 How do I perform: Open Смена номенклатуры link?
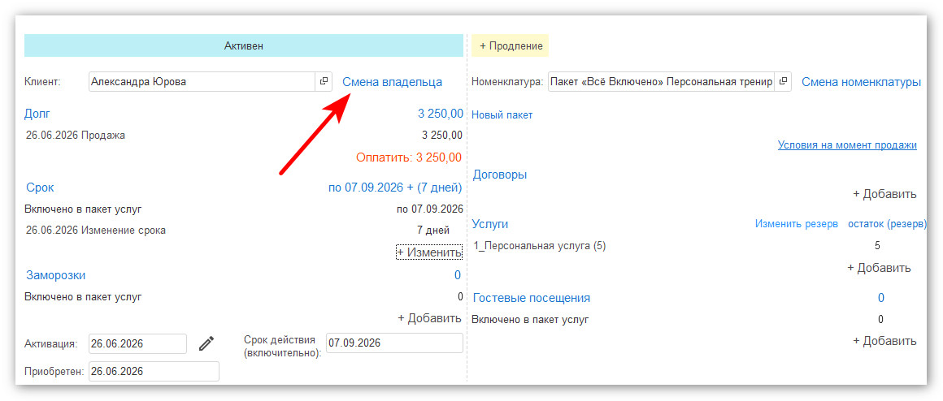[x=861, y=82]
